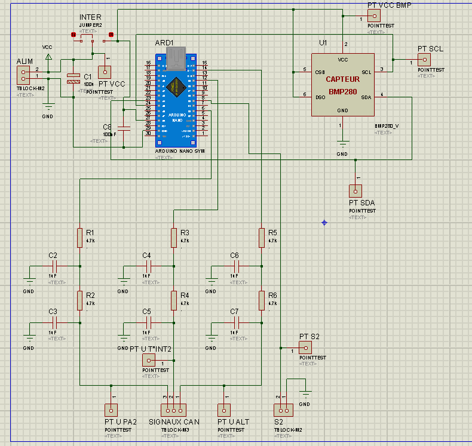The height and width of the screenshot is (446, 472).
Task: Select the DSO pin 6 of the BMP280
Action: point(304,96)
